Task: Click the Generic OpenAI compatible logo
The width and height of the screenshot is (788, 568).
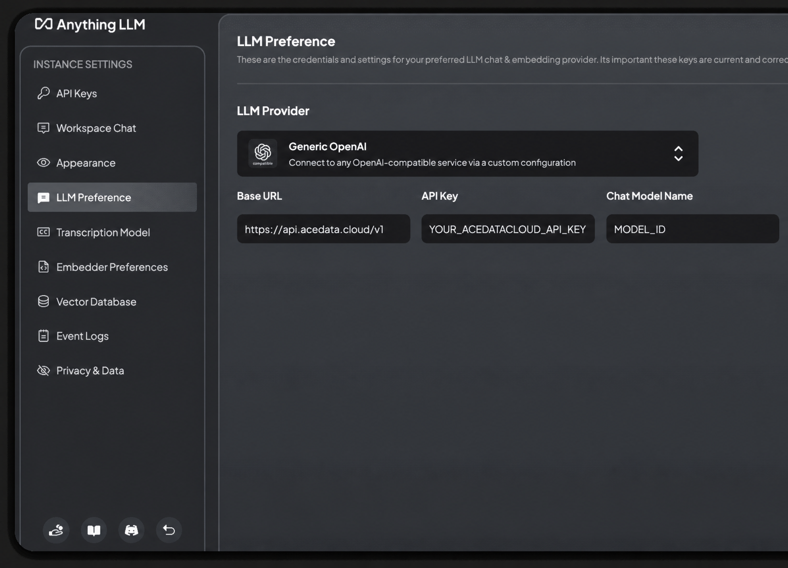Action: (263, 153)
